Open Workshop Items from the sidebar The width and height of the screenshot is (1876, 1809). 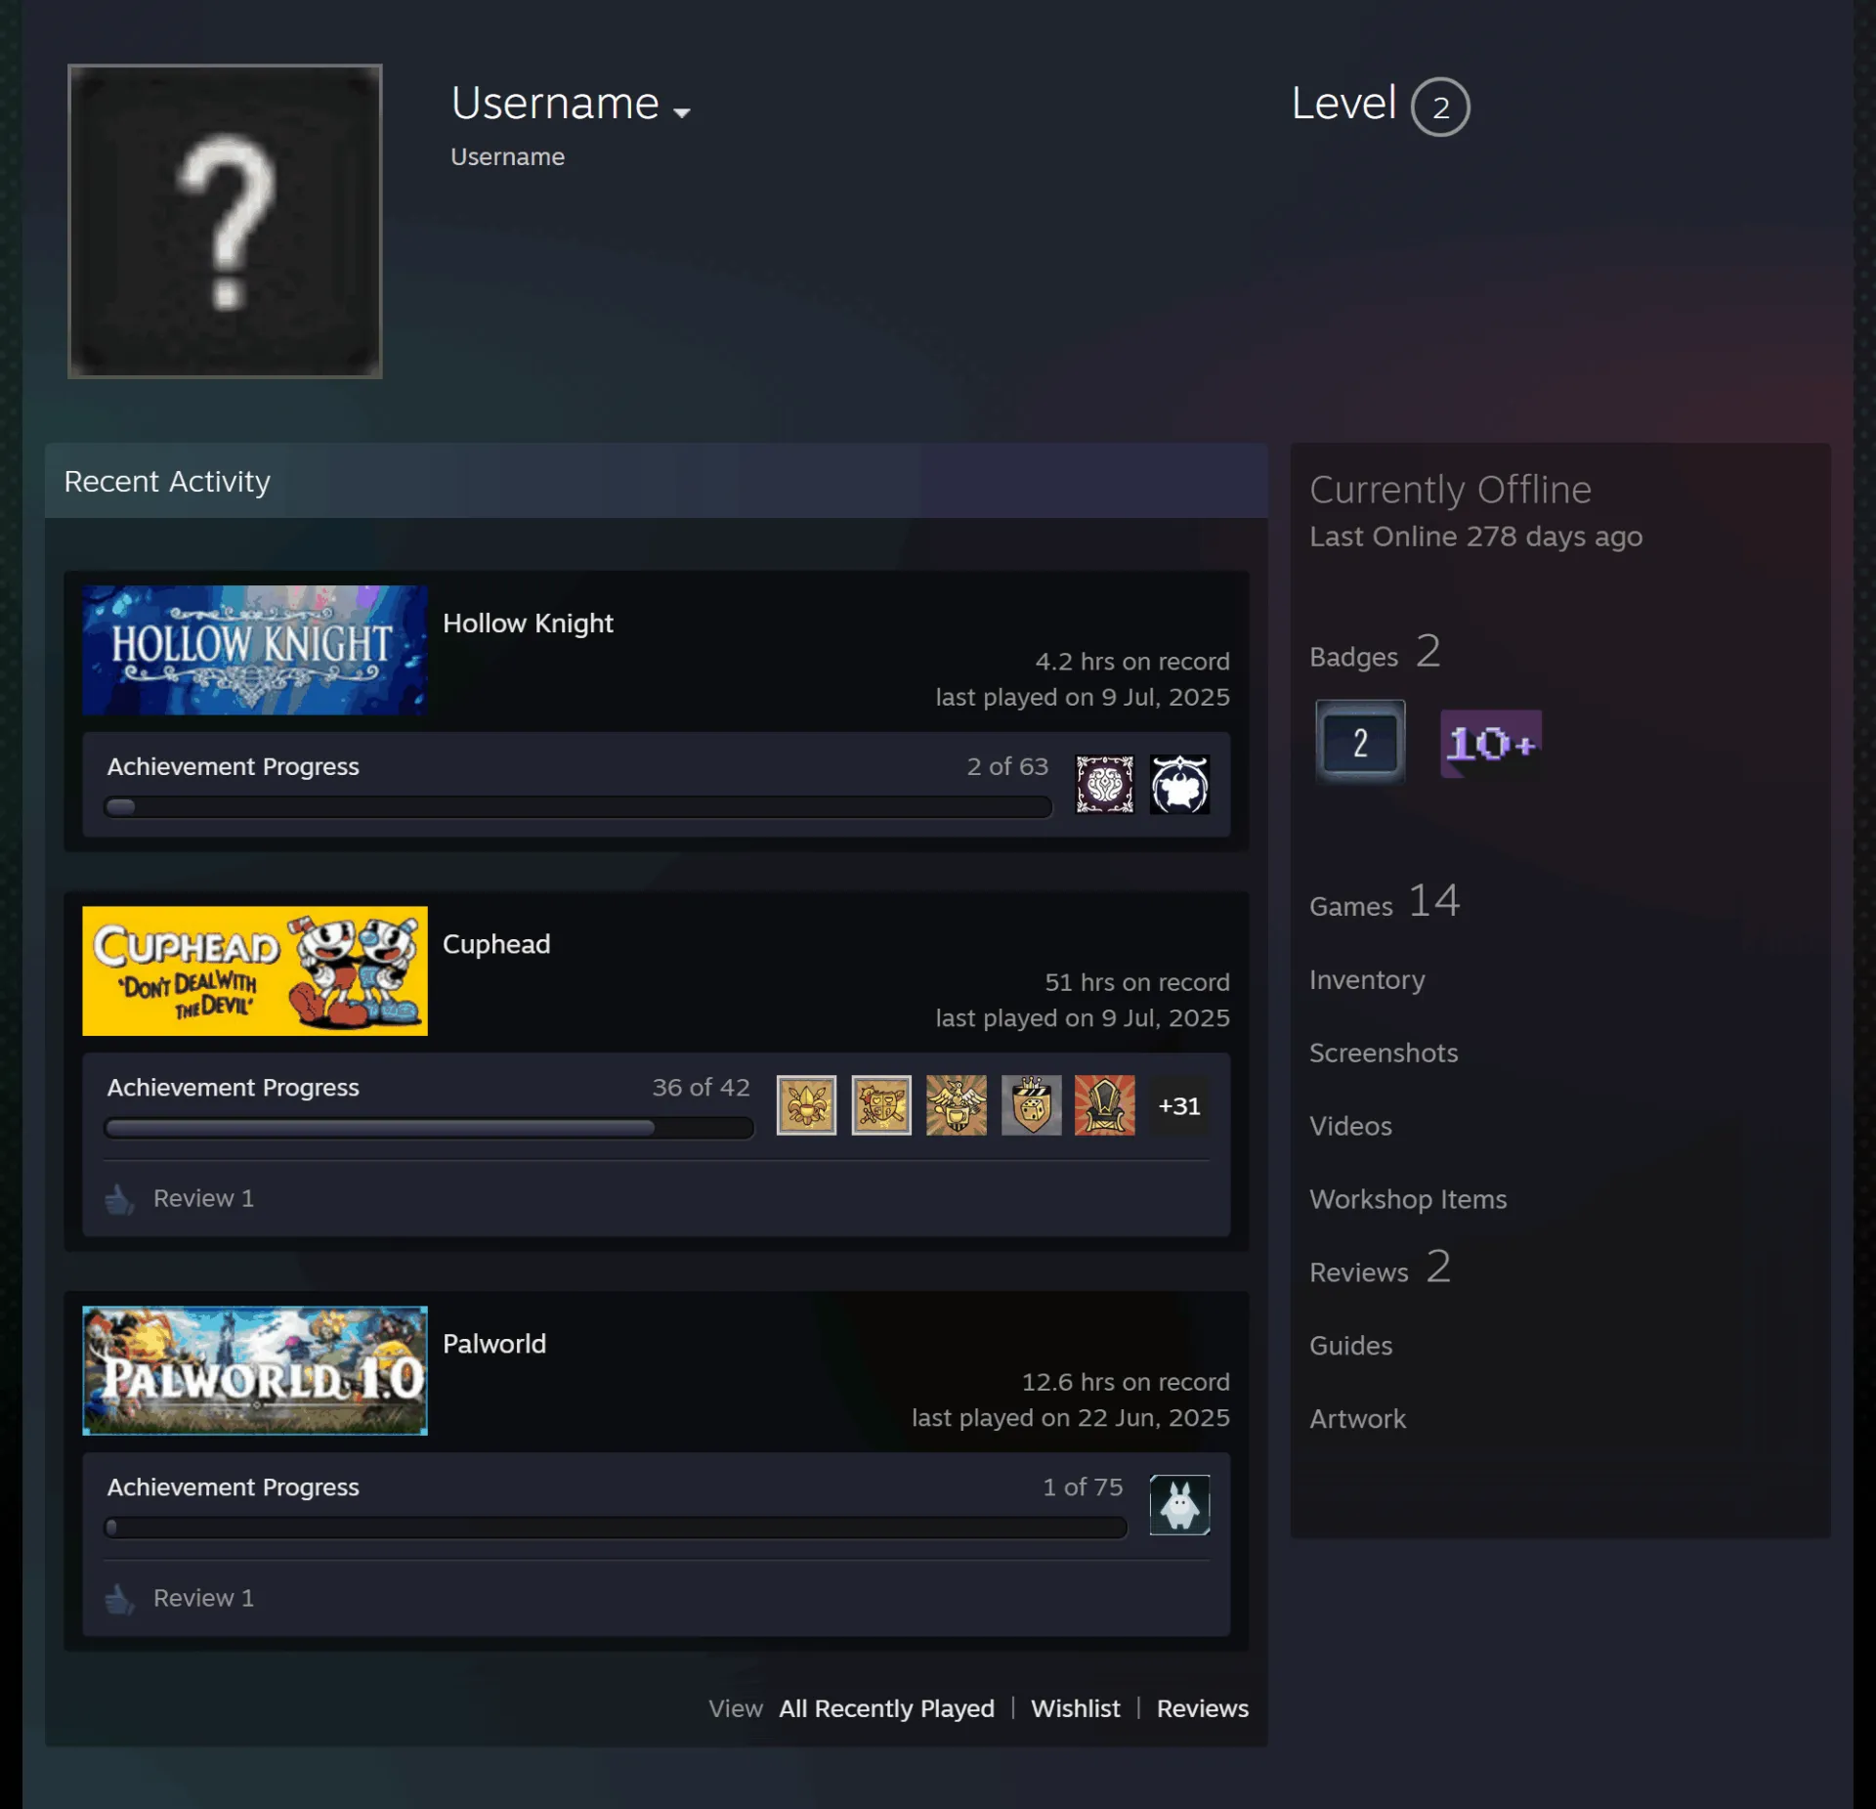[x=1408, y=1199]
